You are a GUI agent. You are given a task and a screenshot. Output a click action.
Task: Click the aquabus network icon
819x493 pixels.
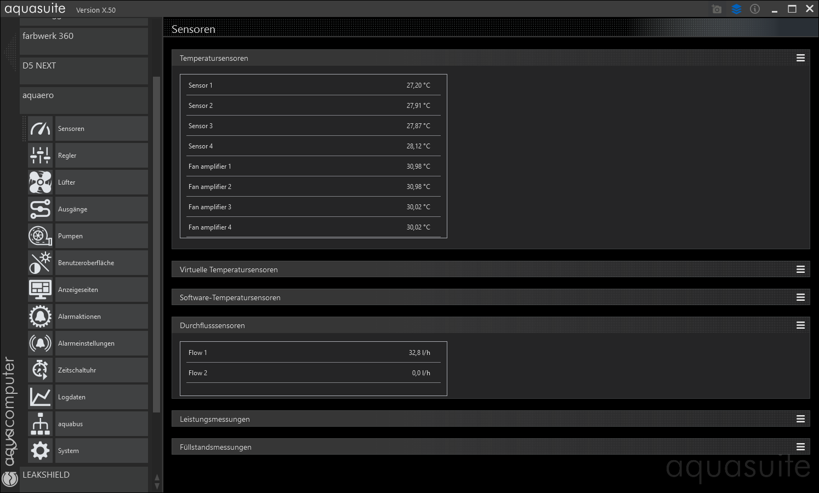coord(41,424)
